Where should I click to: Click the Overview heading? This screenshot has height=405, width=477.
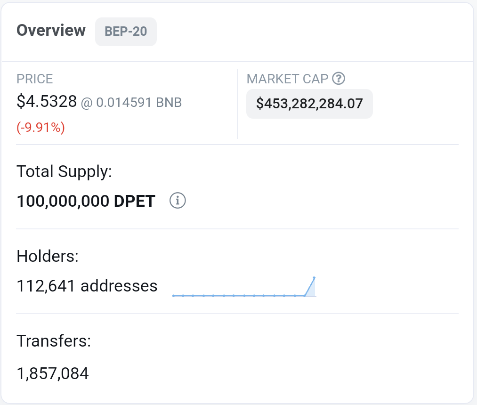[51, 31]
